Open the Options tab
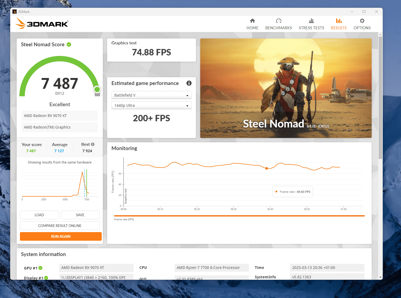Image resolution: width=401 pixels, height=298 pixels. click(x=362, y=24)
